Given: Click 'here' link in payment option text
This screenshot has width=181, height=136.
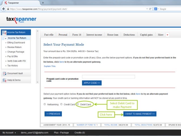Looking at the screenshot, I should 138,94.
